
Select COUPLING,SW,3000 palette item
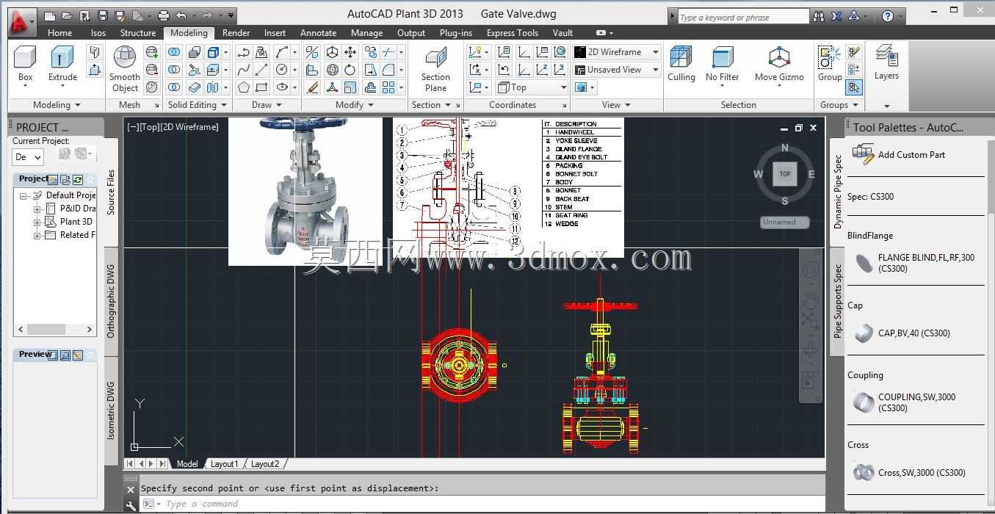pyautogui.click(x=905, y=402)
